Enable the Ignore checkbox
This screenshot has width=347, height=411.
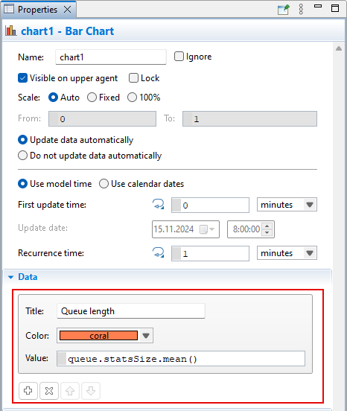[179, 57]
